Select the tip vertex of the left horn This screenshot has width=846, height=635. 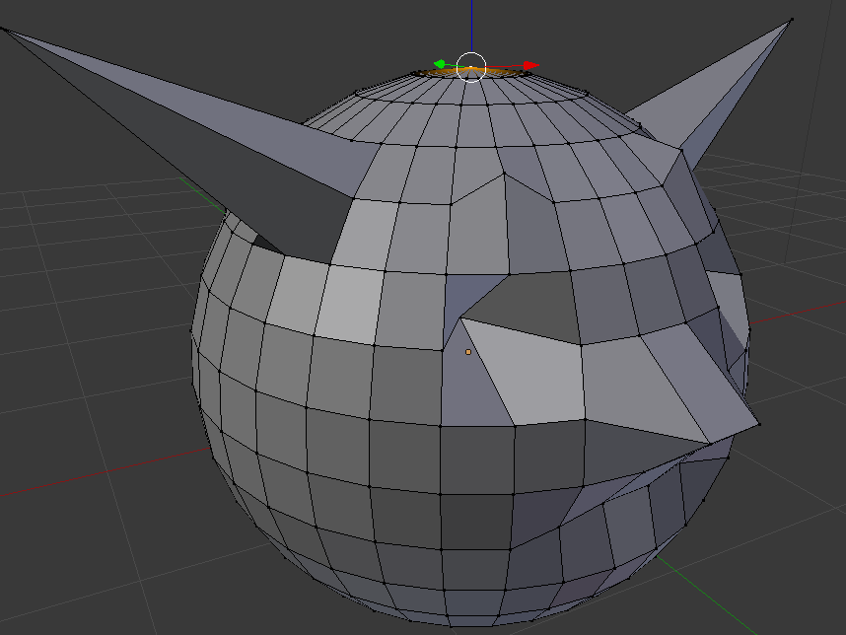click(x=3, y=29)
